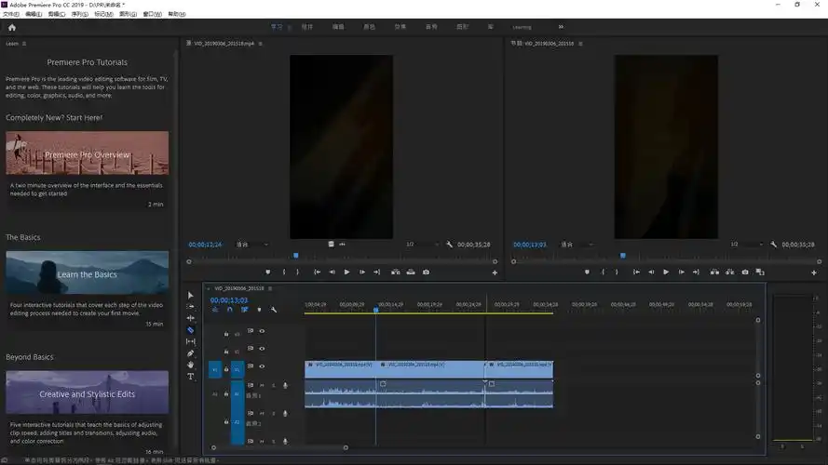Image resolution: width=828 pixels, height=465 pixels.
Task: Play the Program monitor preview
Action: (666, 272)
